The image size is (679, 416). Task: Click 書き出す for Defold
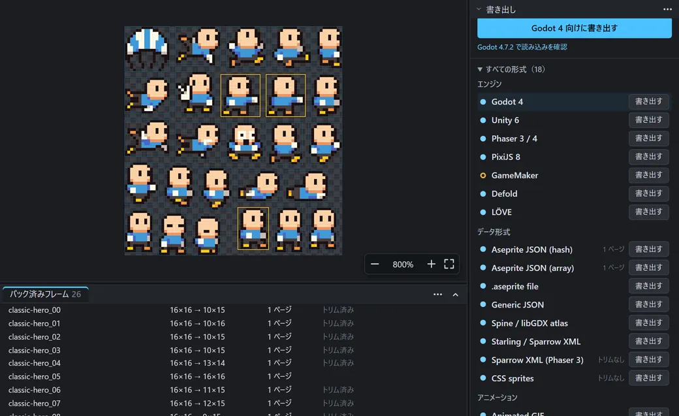coord(649,194)
